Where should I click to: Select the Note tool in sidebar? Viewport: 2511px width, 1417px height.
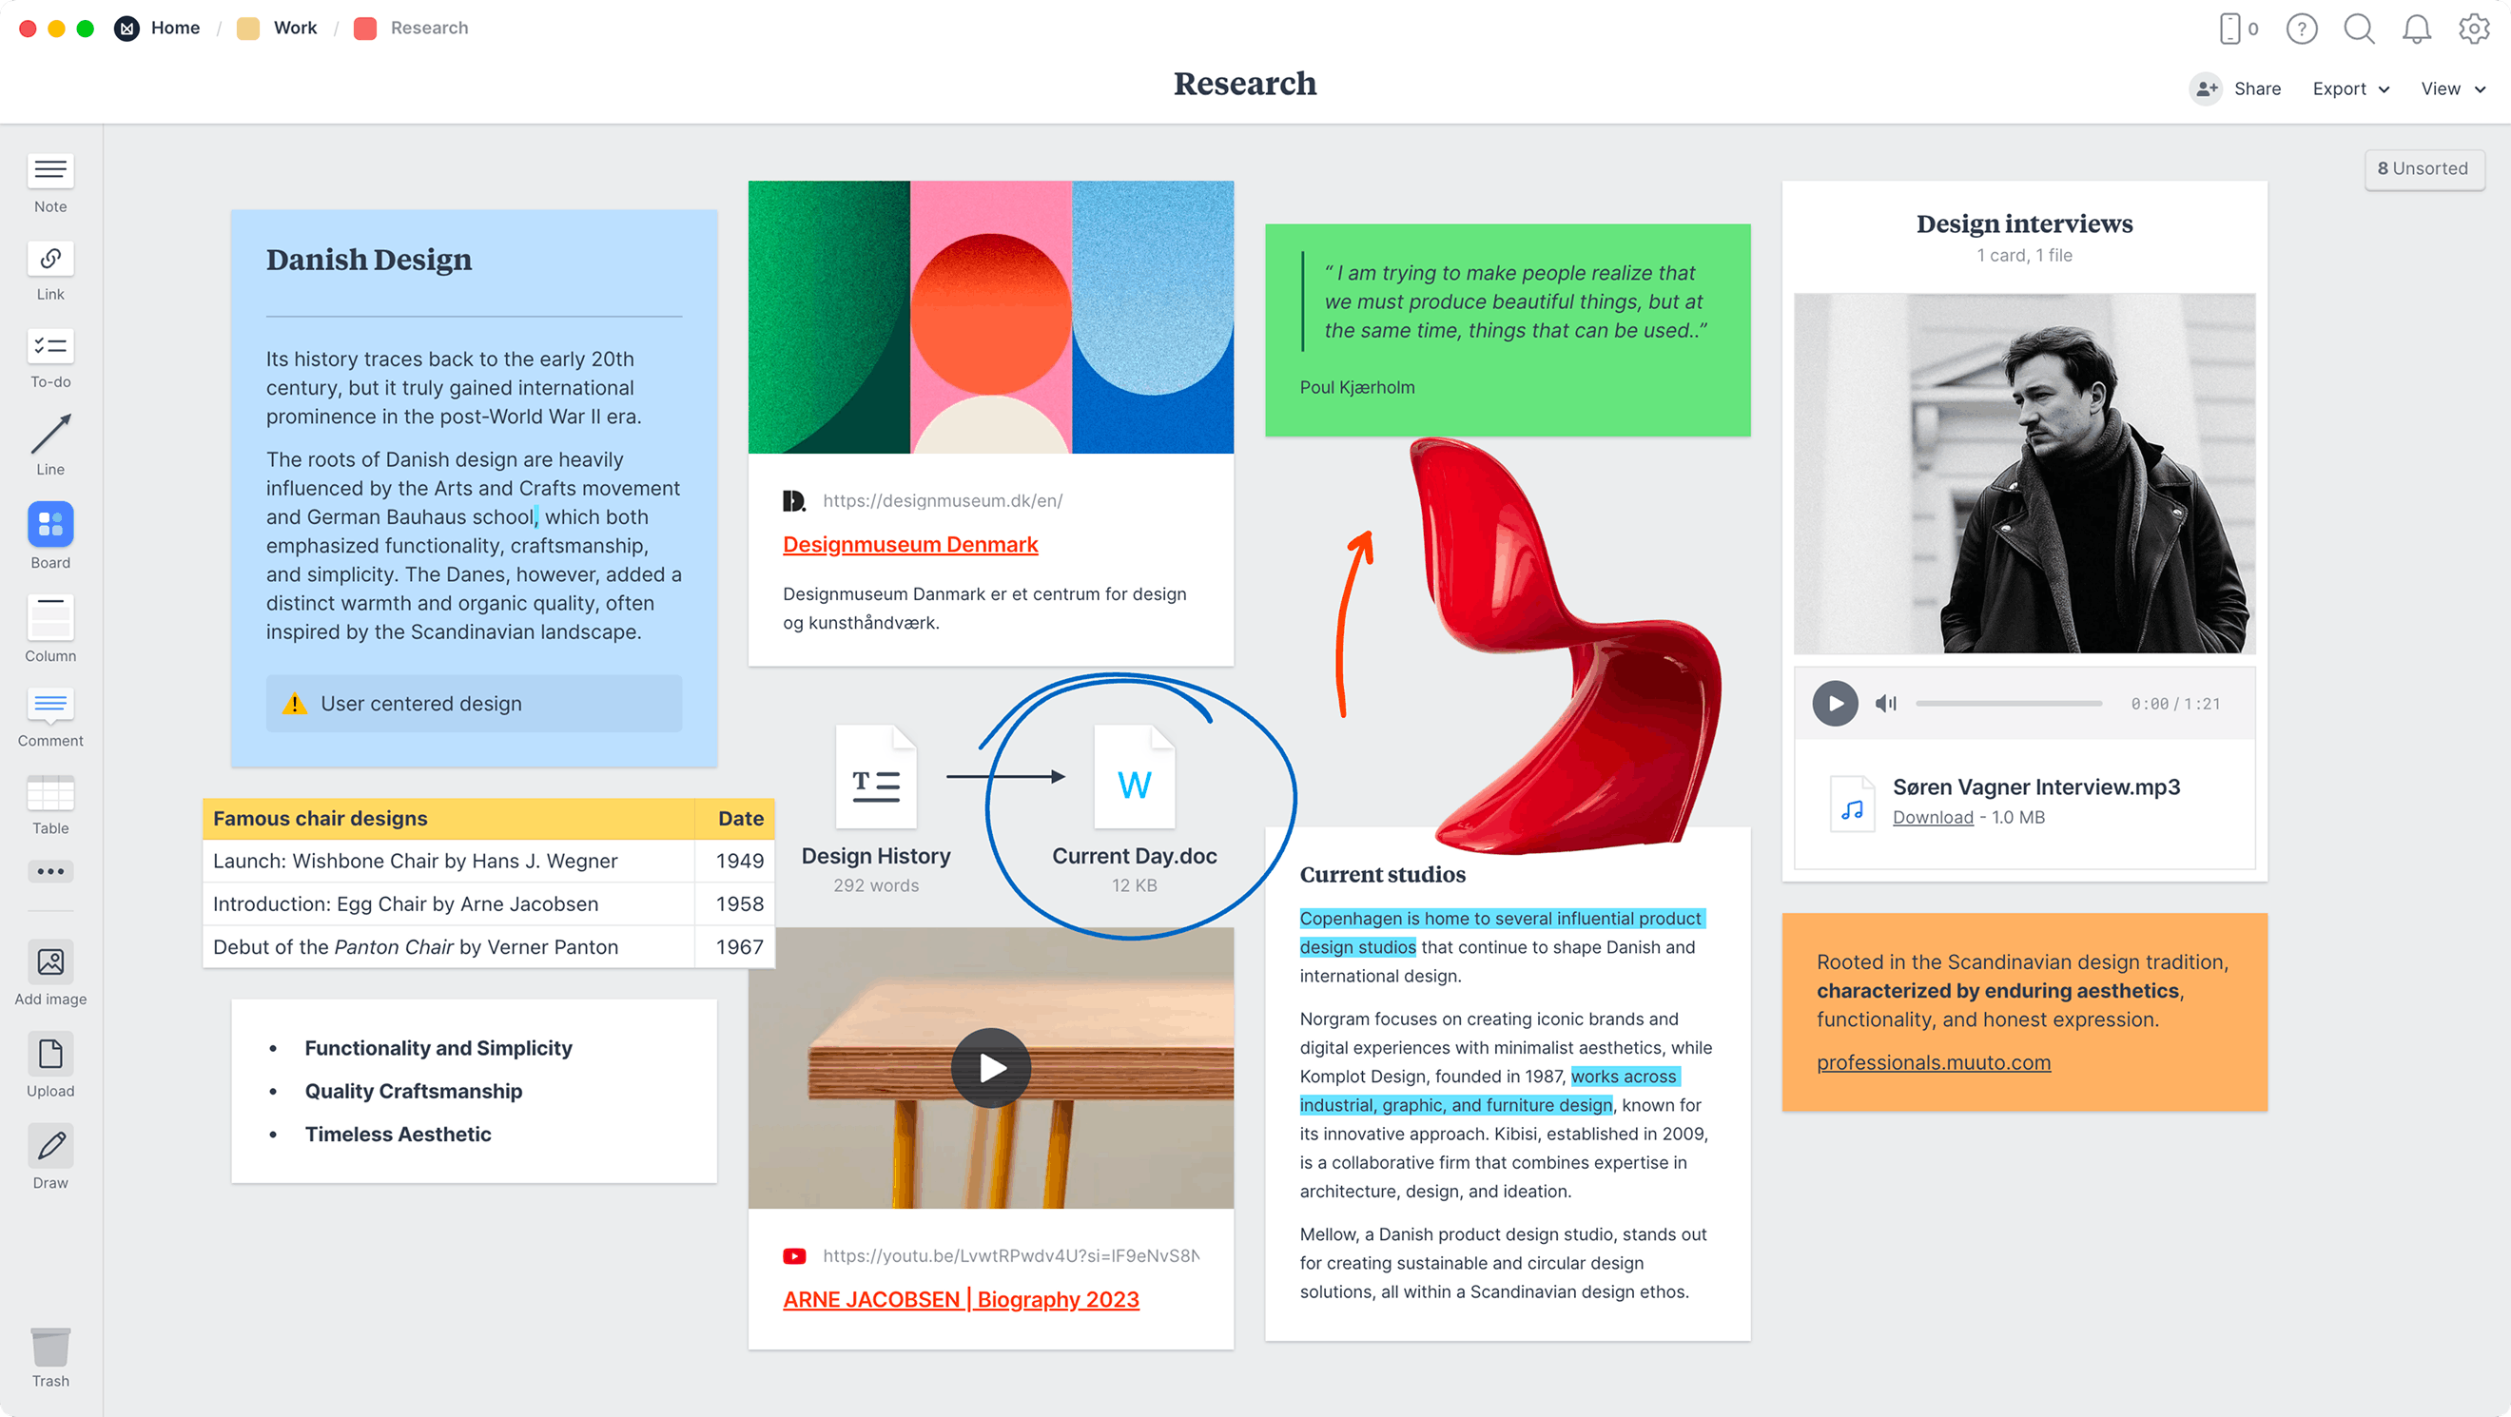pyautogui.click(x=50, y=172)
